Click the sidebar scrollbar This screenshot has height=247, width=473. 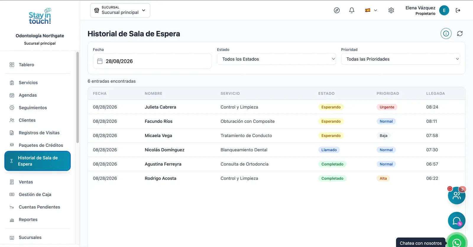click(77, 98)
